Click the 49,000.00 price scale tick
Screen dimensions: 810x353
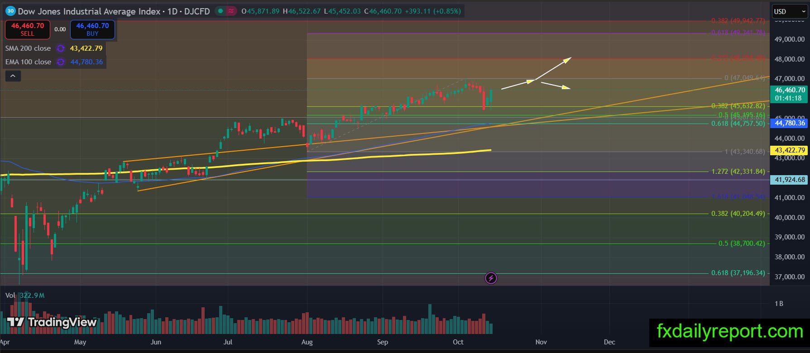coord(790,39)
